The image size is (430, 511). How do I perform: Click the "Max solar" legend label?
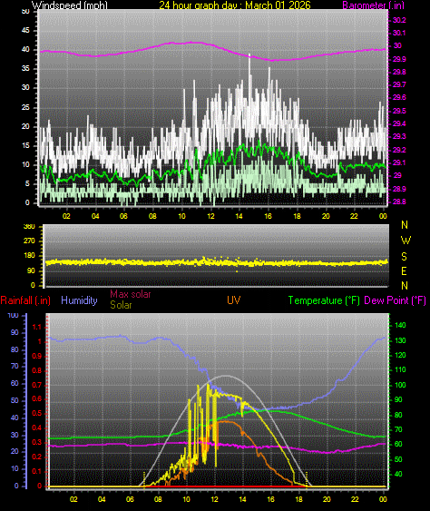pyautogui.click(x=131, y=294)
